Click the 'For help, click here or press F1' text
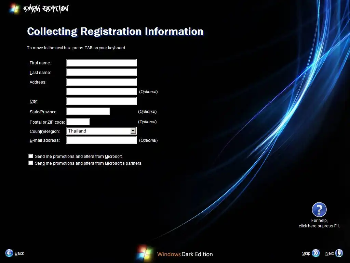Screen dimensions: 350x263 click(x=319, y=223)
